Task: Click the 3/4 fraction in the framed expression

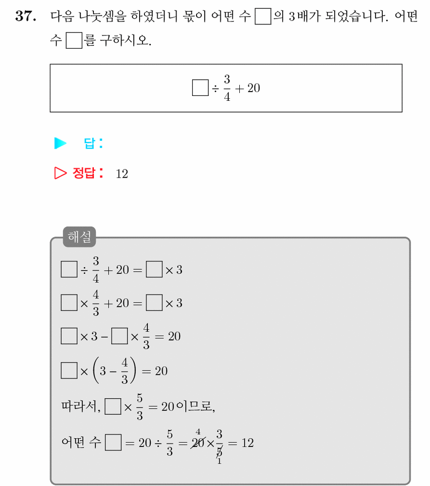Action: coord(227,88)
